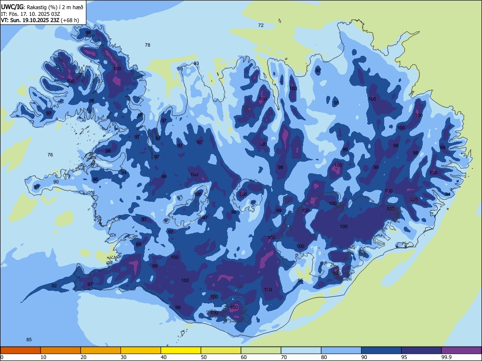The width and height of the screenshot is (482, 361).
Task: Select the pale blue 70–80 legend swatch
Action: [301, 350]
